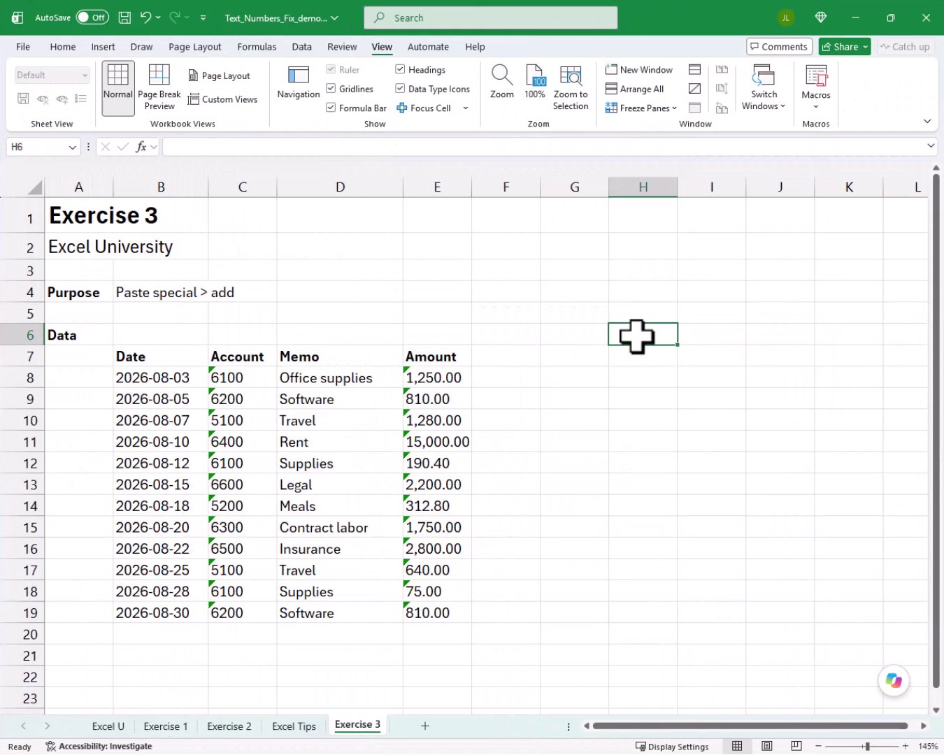Open Page Break Preview view

[x=159, y=87]
